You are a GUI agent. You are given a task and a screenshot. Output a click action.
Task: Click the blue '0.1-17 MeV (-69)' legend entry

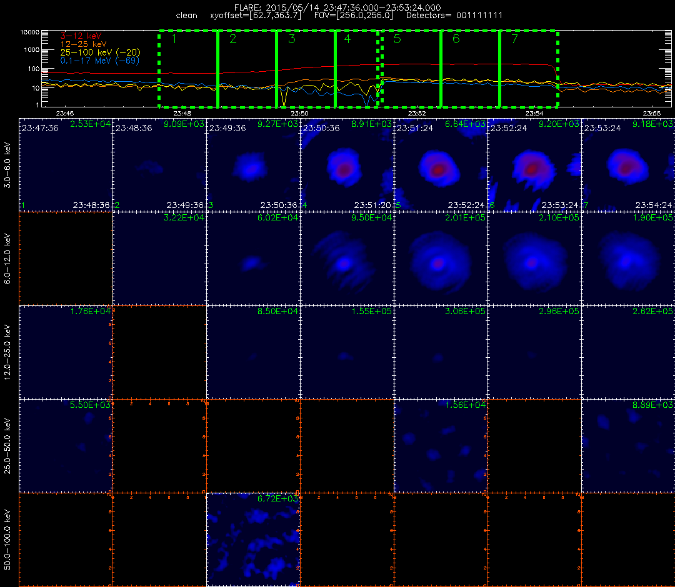pos(100,61)
